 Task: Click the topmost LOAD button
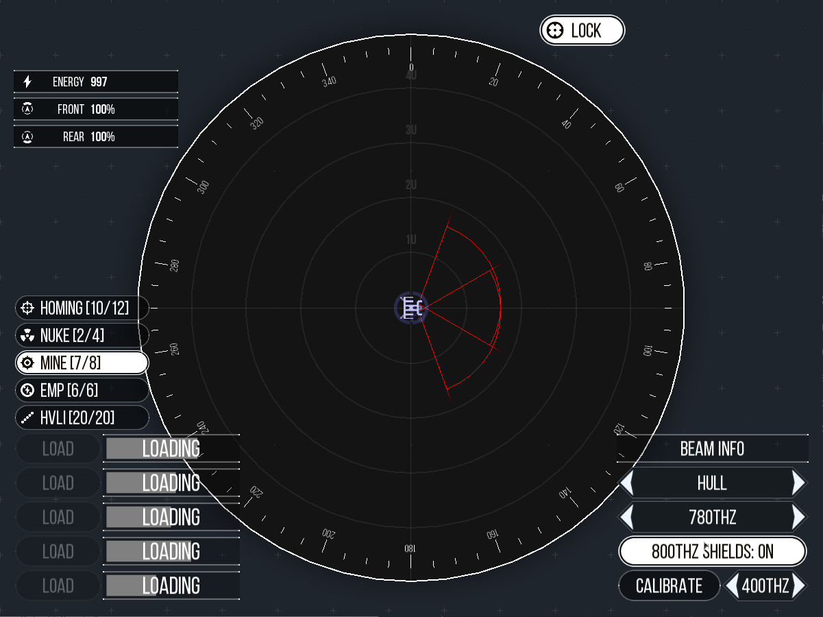pos(58,448)
